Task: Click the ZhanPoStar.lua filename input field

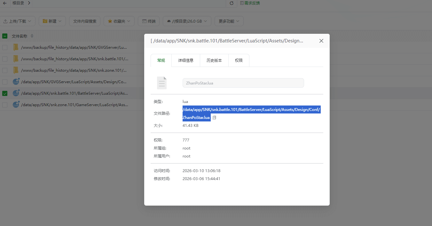Action: 243,83
